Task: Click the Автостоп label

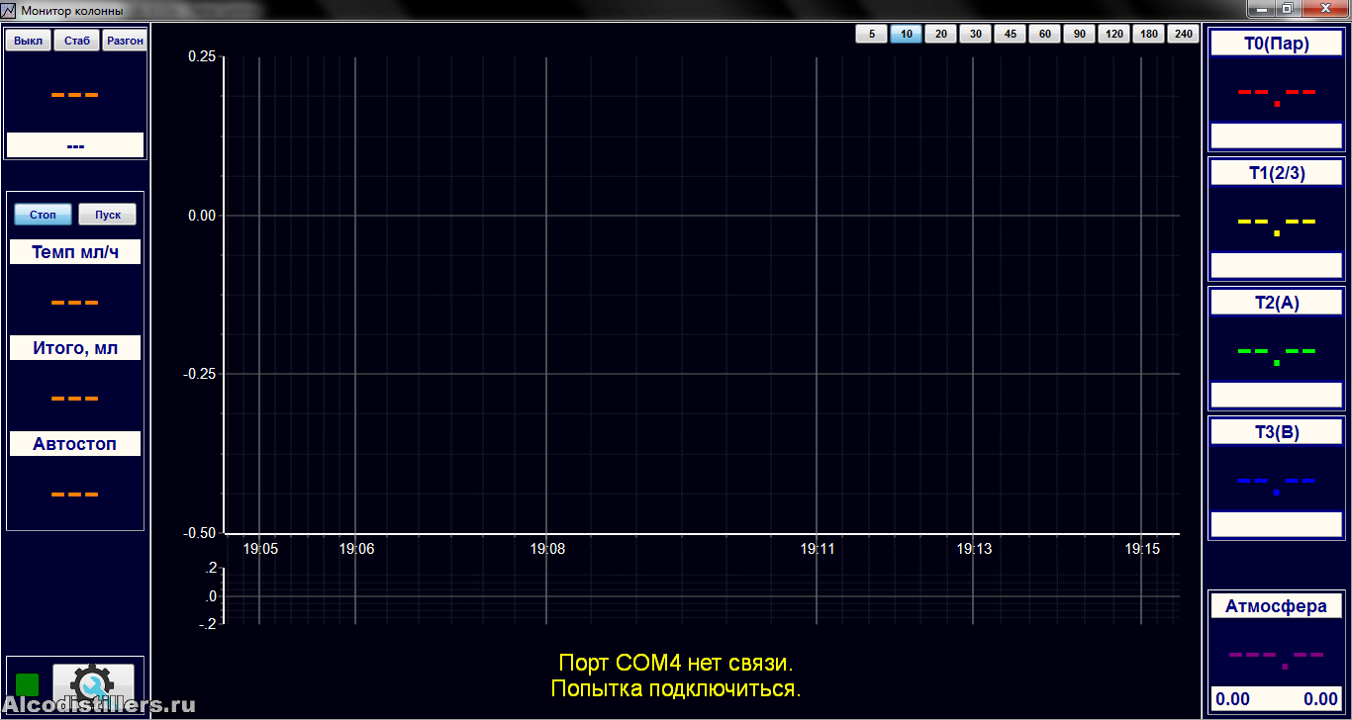Action: 75,444
